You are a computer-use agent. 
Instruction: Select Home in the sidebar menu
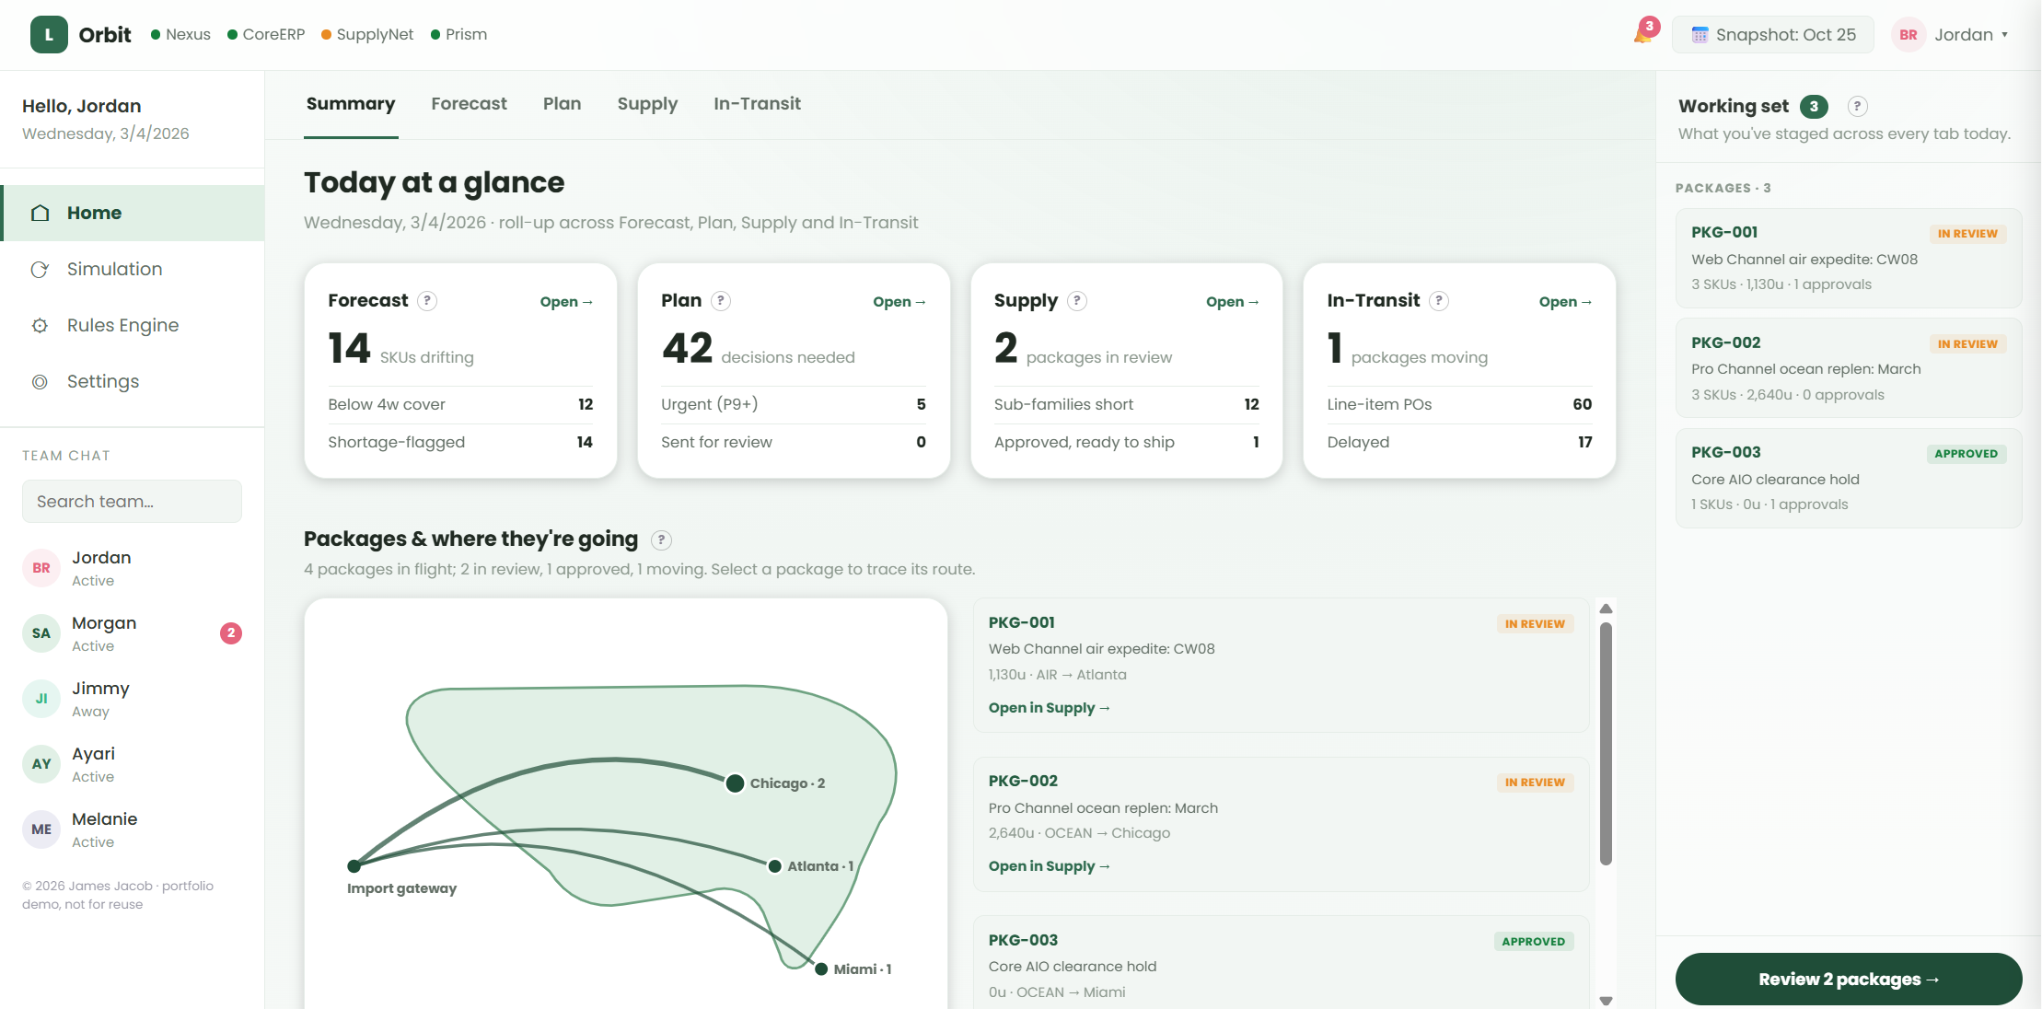(x=133, y=213)
